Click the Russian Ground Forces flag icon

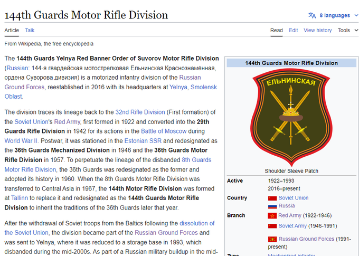(x=272, y=239)
